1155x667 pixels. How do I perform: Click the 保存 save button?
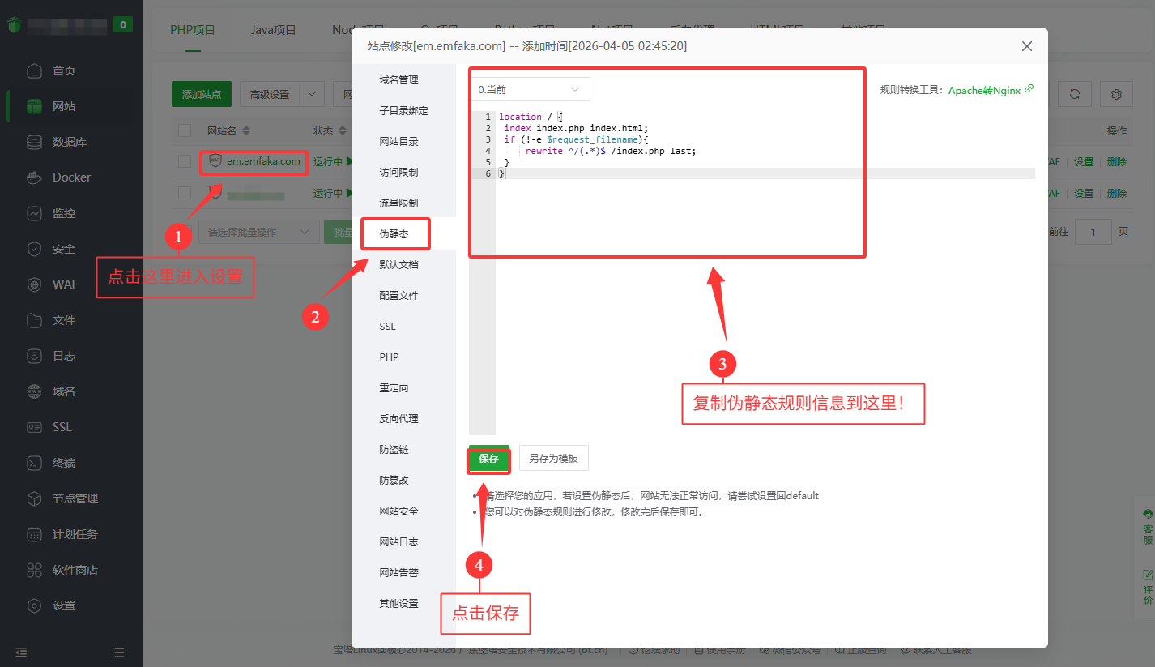click(x=488, y=458)
